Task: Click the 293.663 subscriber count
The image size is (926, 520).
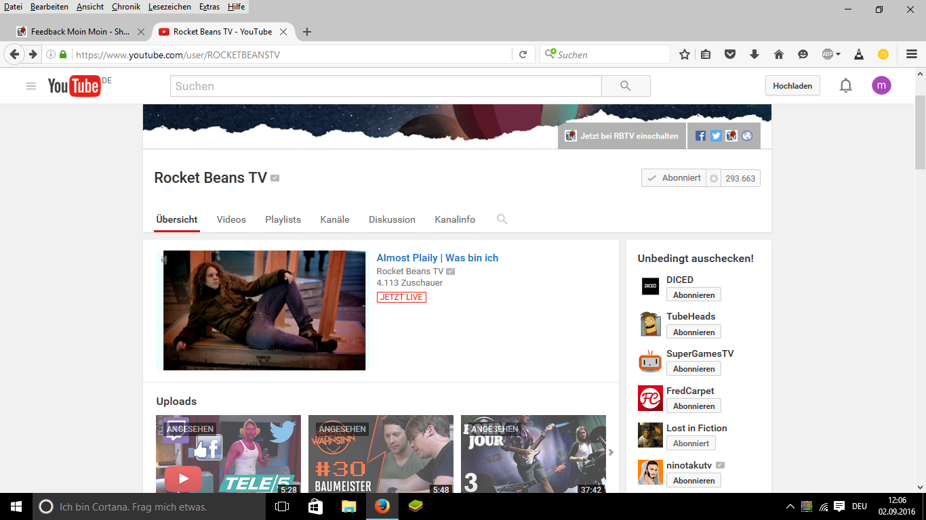Action: pyautogui.click(x=740, y=179)
